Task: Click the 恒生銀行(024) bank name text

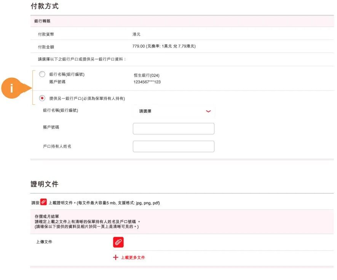Action: pos(147,75)
